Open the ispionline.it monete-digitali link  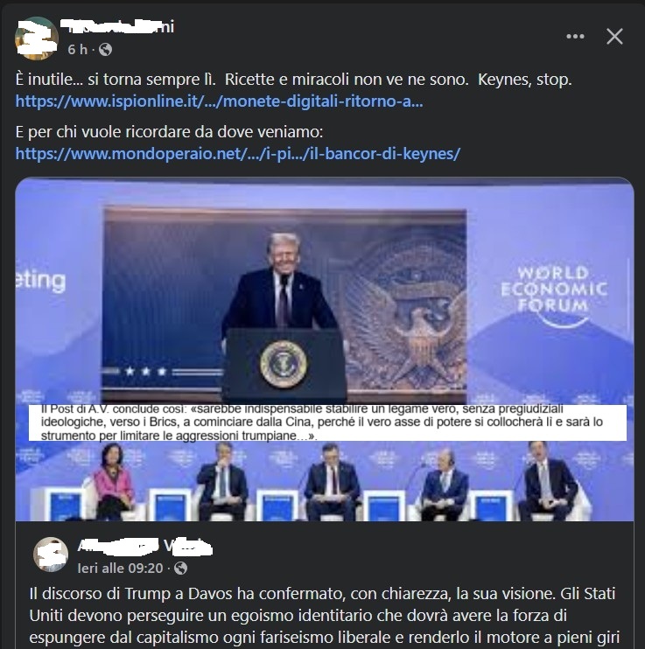click(x=219, y=101)
